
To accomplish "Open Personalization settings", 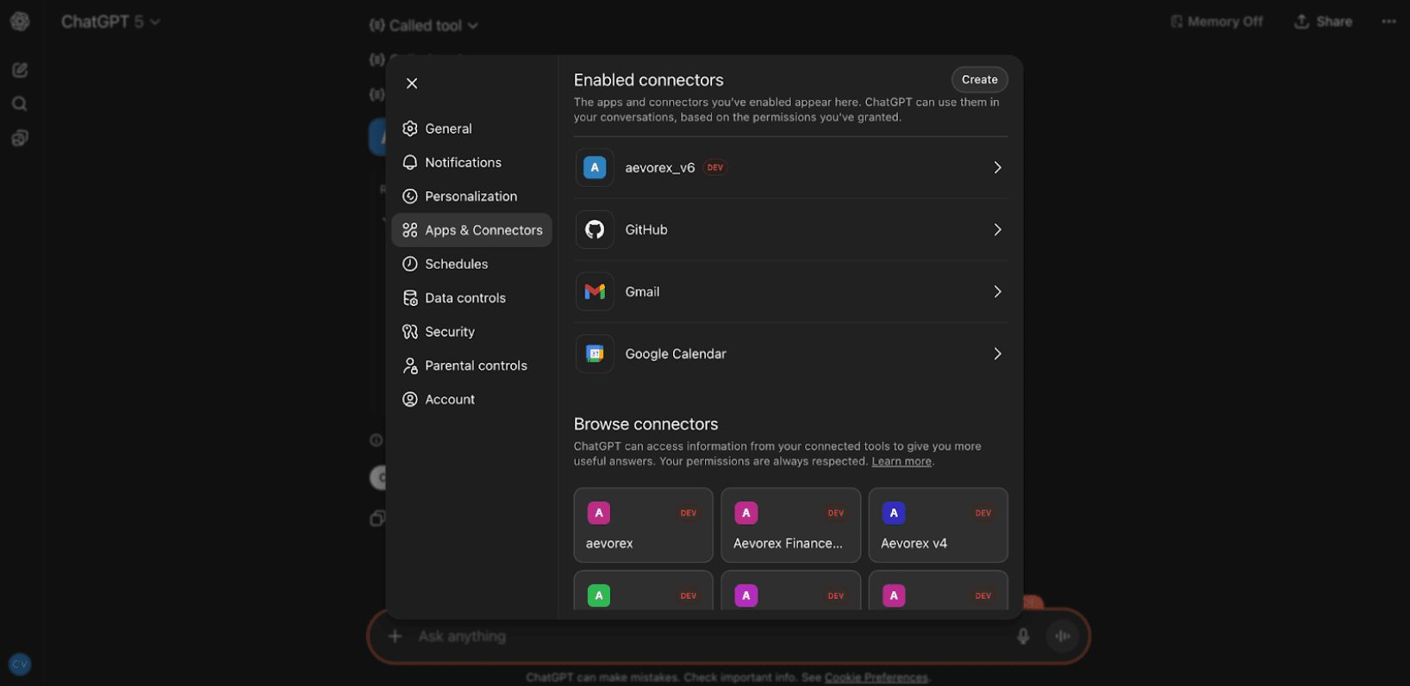I will click(x=471, y=196).
